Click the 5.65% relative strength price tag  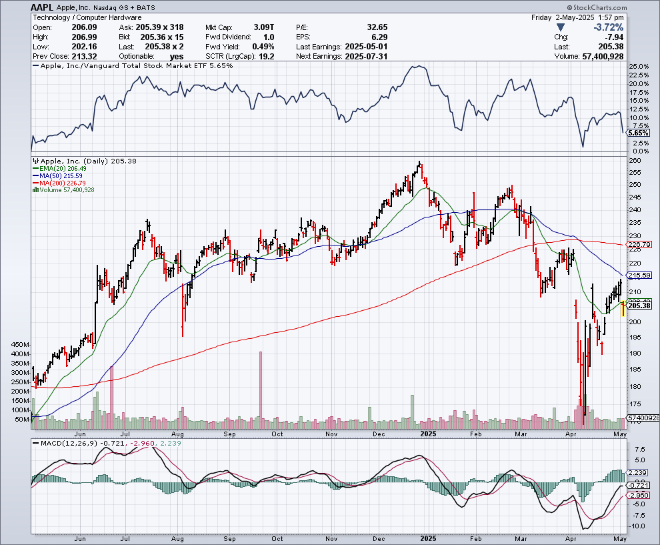click(638, 133)
